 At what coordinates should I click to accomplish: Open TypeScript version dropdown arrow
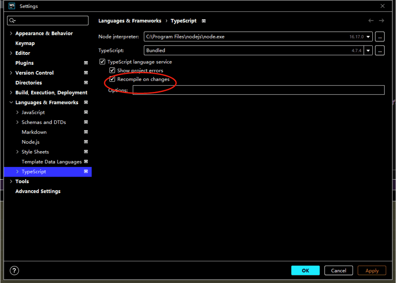click(368, 51)
